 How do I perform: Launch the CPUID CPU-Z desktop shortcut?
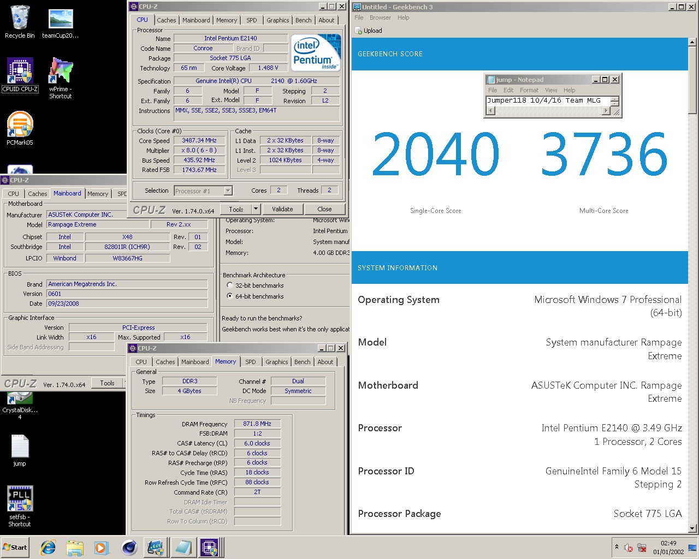(20, 75)
